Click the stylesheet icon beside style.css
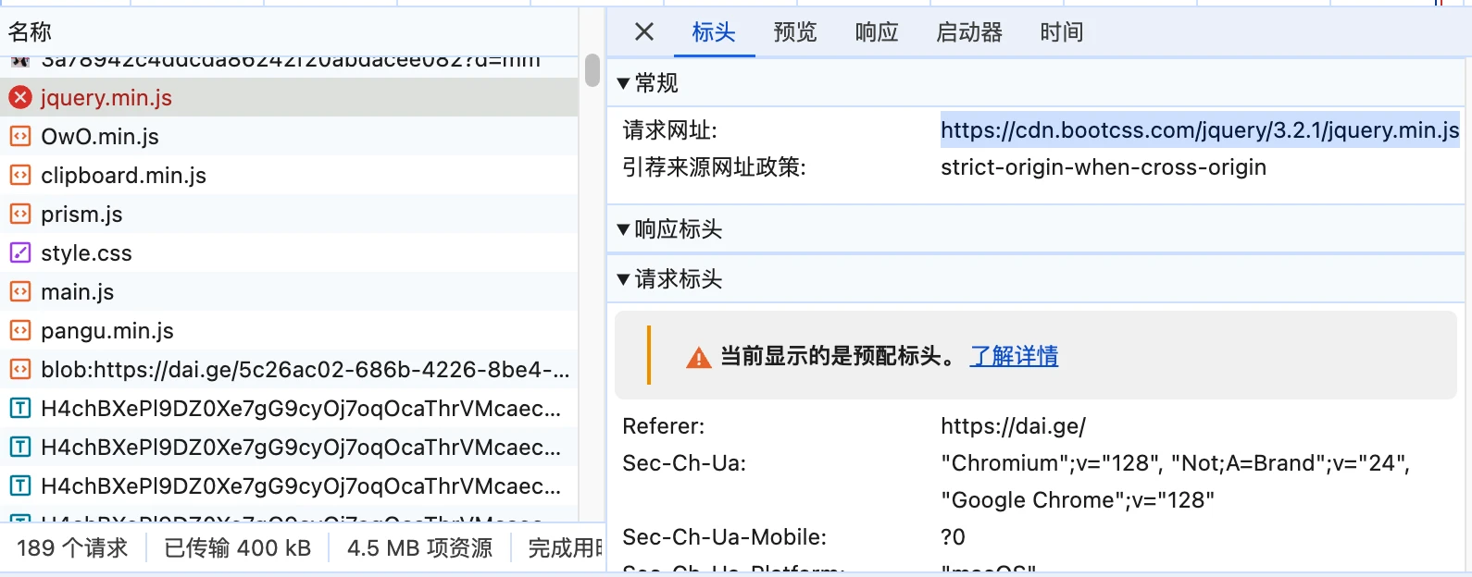Viewport: 1472px width, 577px height. [20, 253]
